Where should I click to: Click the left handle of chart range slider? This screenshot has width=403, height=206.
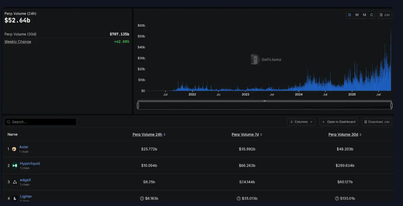pyautogui.click(x=138, y=106)
